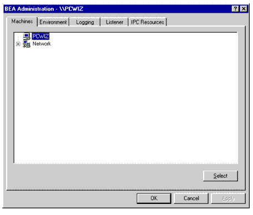Switch to the Machines tab
Viewport: 253px width, 215px height.
click(22, 22)
